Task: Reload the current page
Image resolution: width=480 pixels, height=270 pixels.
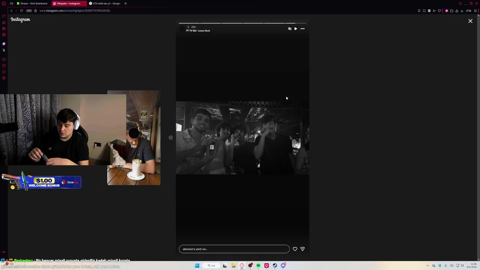Action: pos(21,10)
